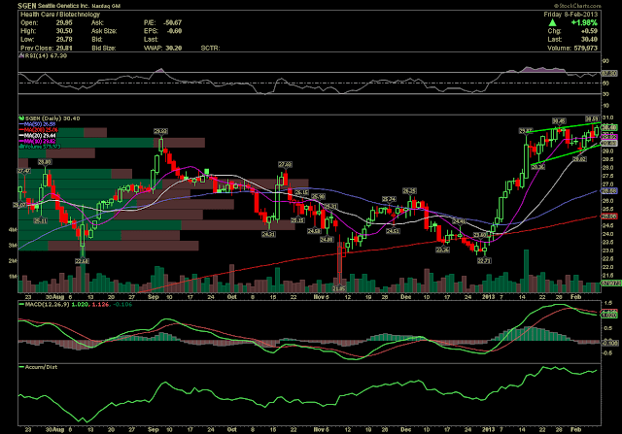Click the SCTR label

210,48
